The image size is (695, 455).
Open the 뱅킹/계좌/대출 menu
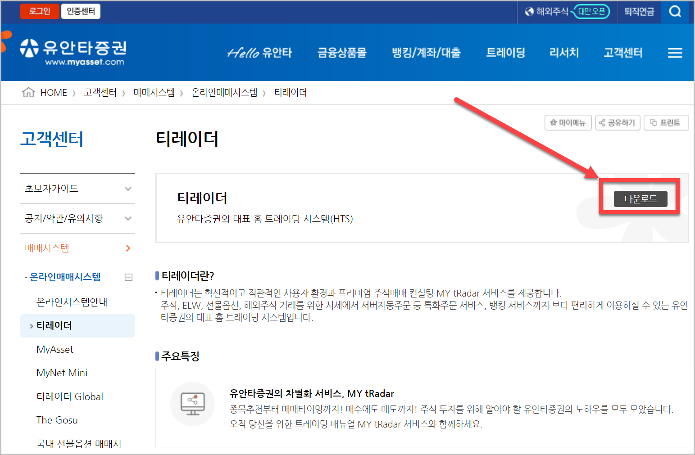click(x=426, y=53)
